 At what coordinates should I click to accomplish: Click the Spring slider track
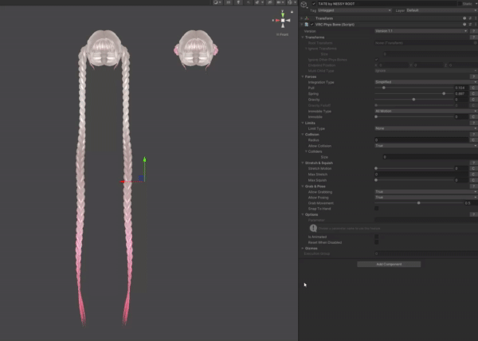click(410, 93)
